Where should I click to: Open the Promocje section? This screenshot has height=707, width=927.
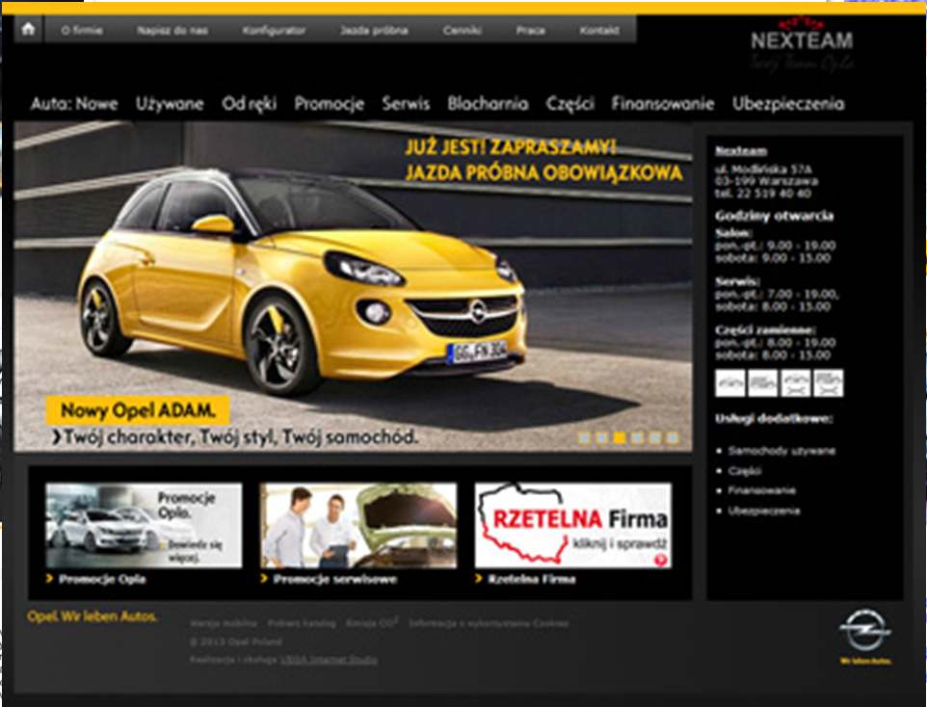(x=330, y=104)
